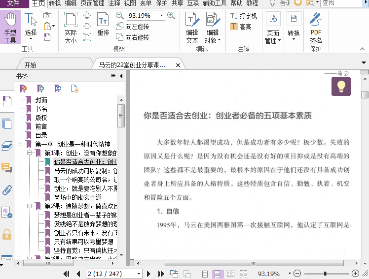The width and height of the screenshot is (369, 279).
Task: Open the Attachments paperclip sidebar icon
Action: 7,190
